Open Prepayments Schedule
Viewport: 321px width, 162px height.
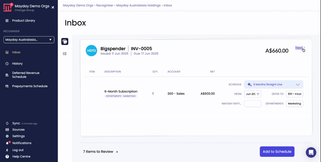point(30,86)
